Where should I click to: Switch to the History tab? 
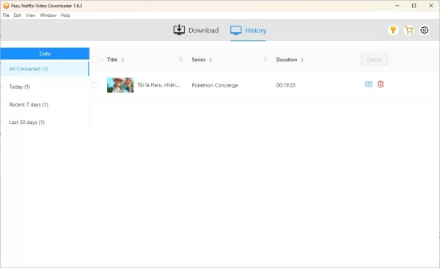tap(248, 30)
